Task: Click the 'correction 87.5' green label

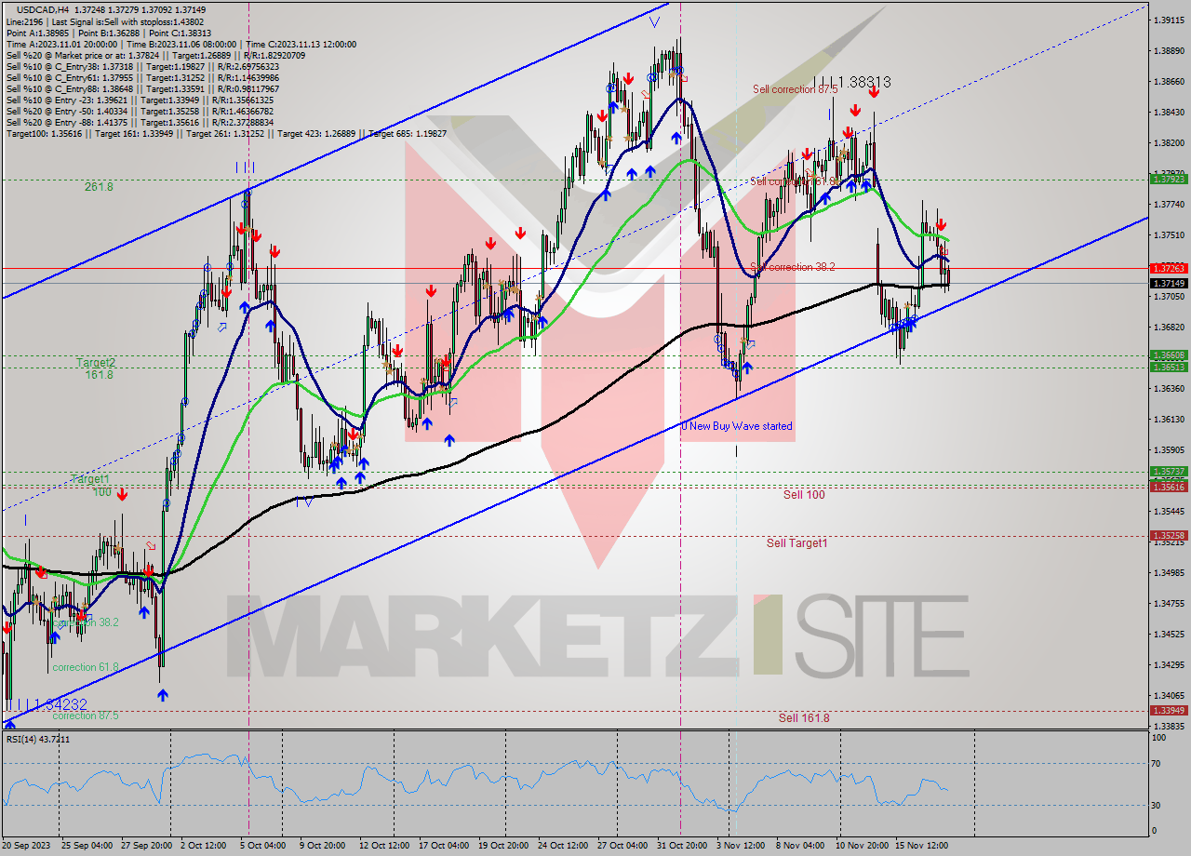Action: 86,716
